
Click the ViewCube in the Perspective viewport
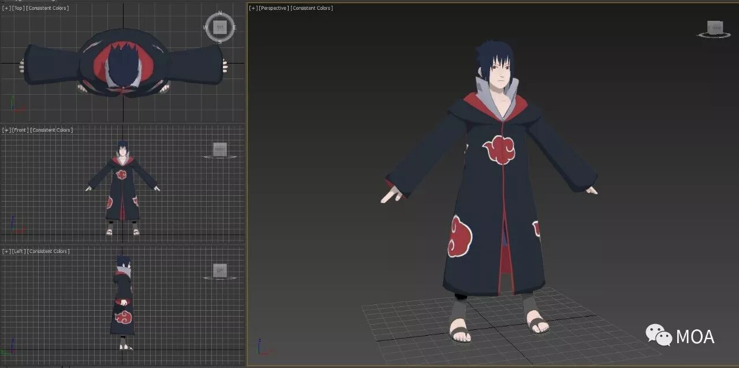point(715,28)
